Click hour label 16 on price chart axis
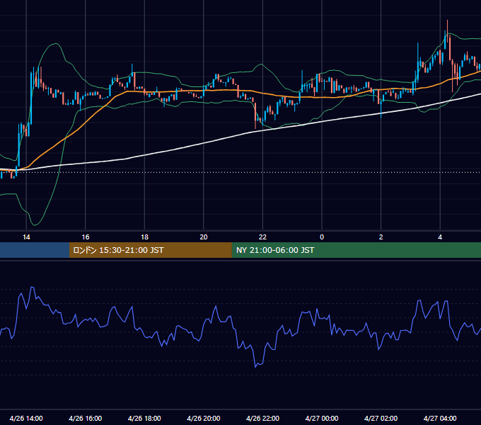Screen dimensions: 481x425 point(86,237)
